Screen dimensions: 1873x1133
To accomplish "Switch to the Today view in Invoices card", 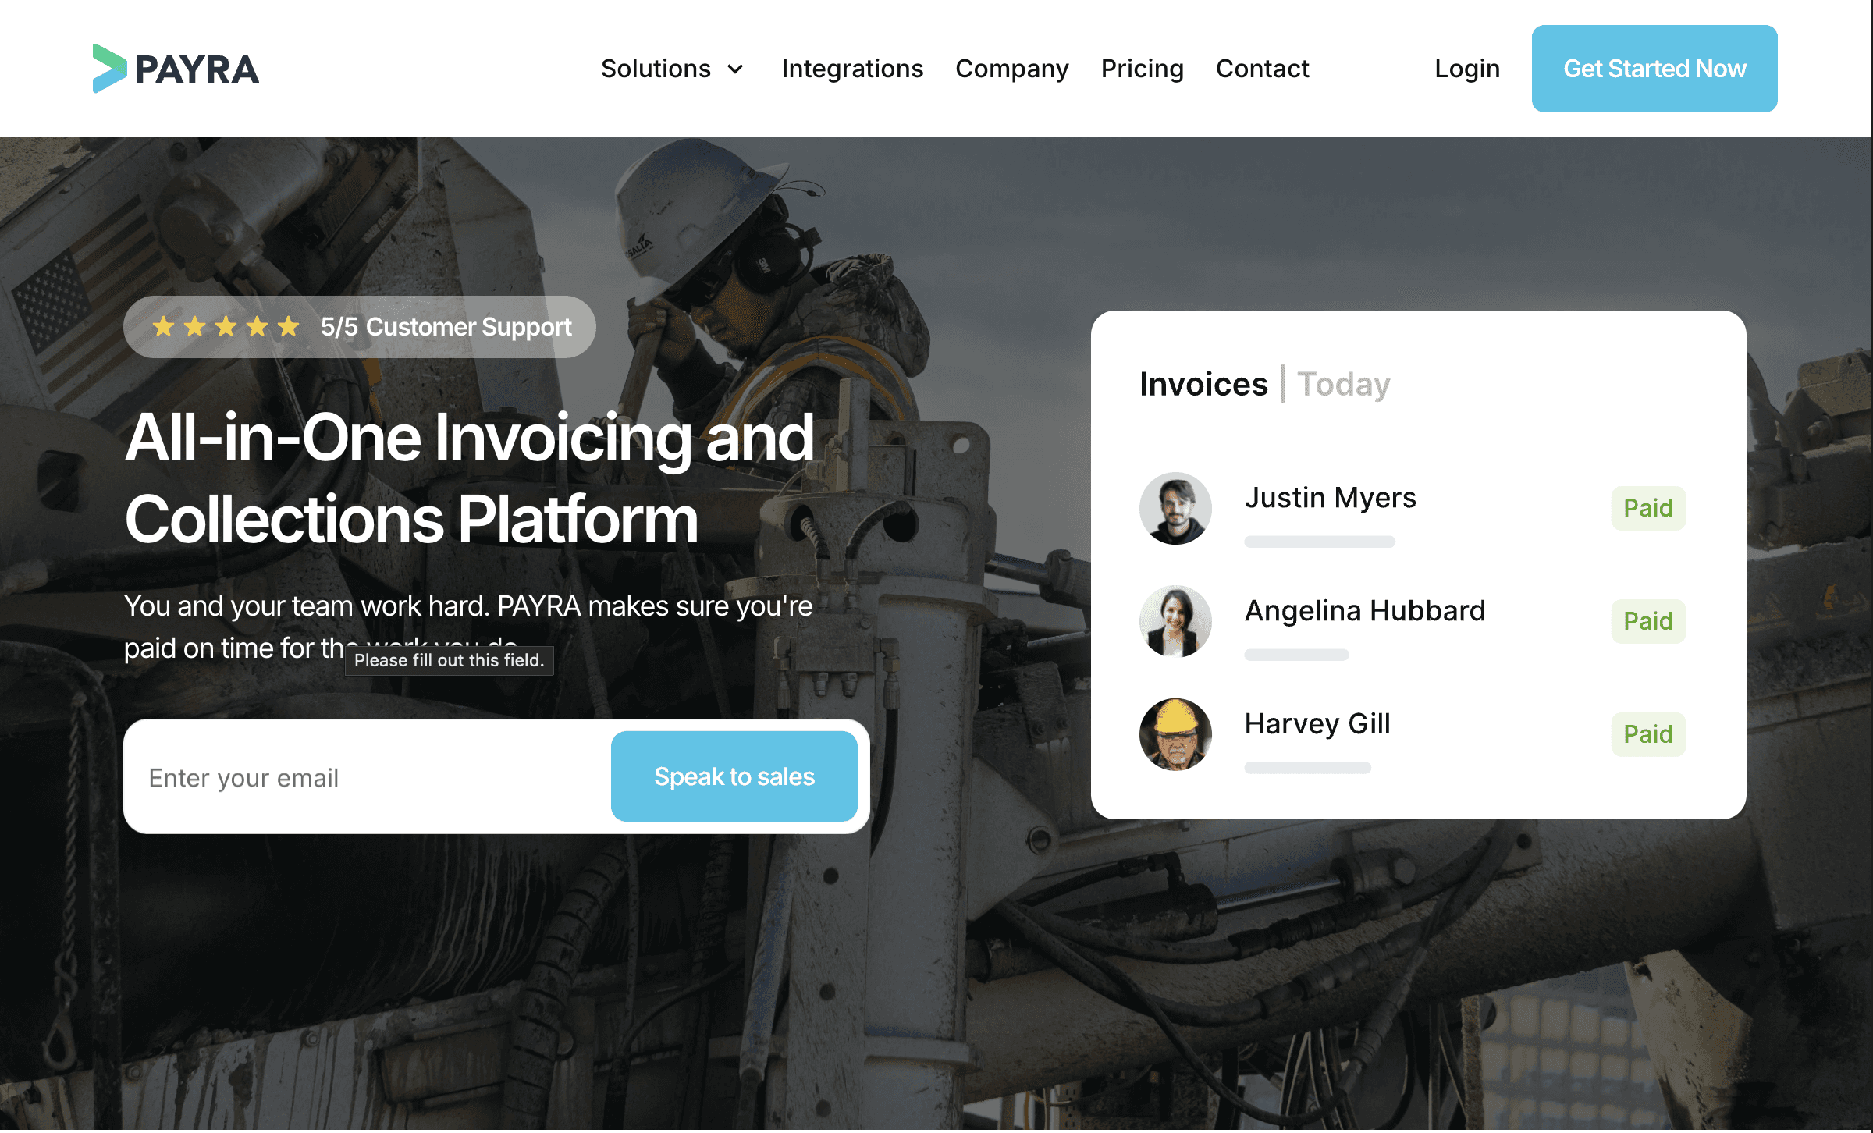I will (x=1344, y=383).
